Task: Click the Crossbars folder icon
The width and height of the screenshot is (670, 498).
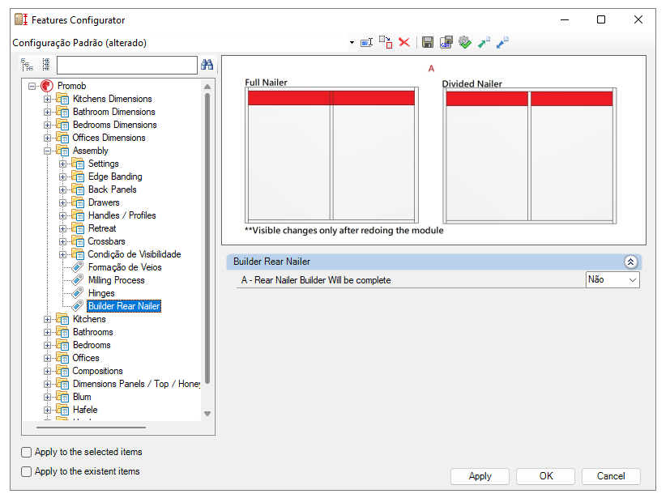Action: point(78,241)
